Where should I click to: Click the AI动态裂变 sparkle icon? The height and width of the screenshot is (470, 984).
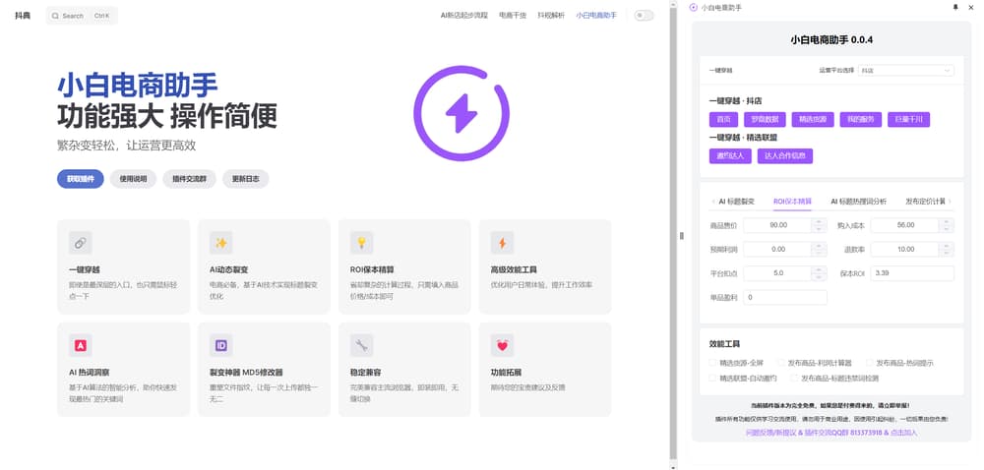click(x=221, y=243)
